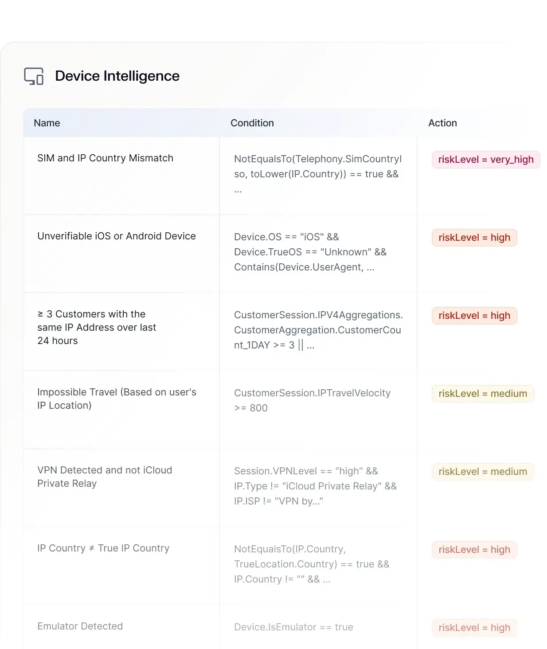
Task: Select the riskLevel = very_high badge
Action: pyautogui.click(x=486, y=159)
